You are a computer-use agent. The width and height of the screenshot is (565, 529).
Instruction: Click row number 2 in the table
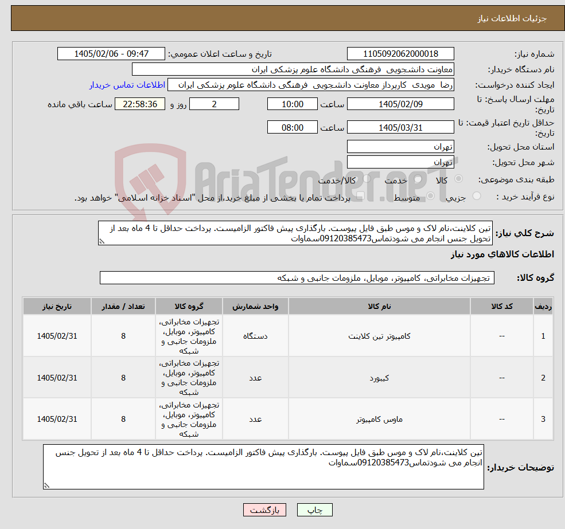(543, 378)
